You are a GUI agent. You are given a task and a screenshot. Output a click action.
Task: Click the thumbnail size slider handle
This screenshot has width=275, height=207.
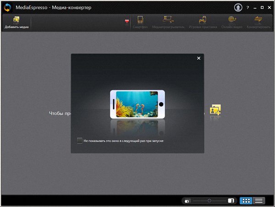(x=209, y=201)
